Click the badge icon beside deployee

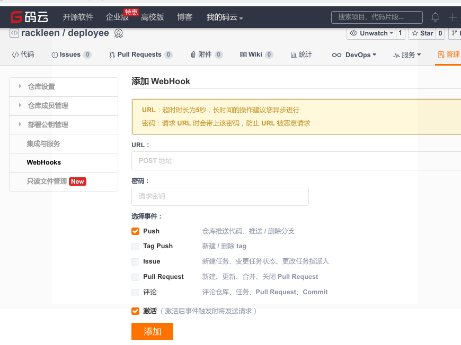pos(118,33)
